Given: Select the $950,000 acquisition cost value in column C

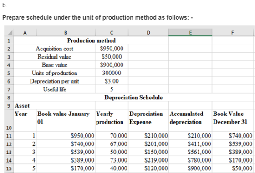Looking at the screenshot, I should point(112,49).
